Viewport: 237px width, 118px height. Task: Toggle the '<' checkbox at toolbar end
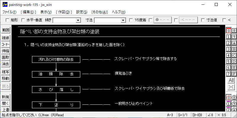tap(225, 20)
